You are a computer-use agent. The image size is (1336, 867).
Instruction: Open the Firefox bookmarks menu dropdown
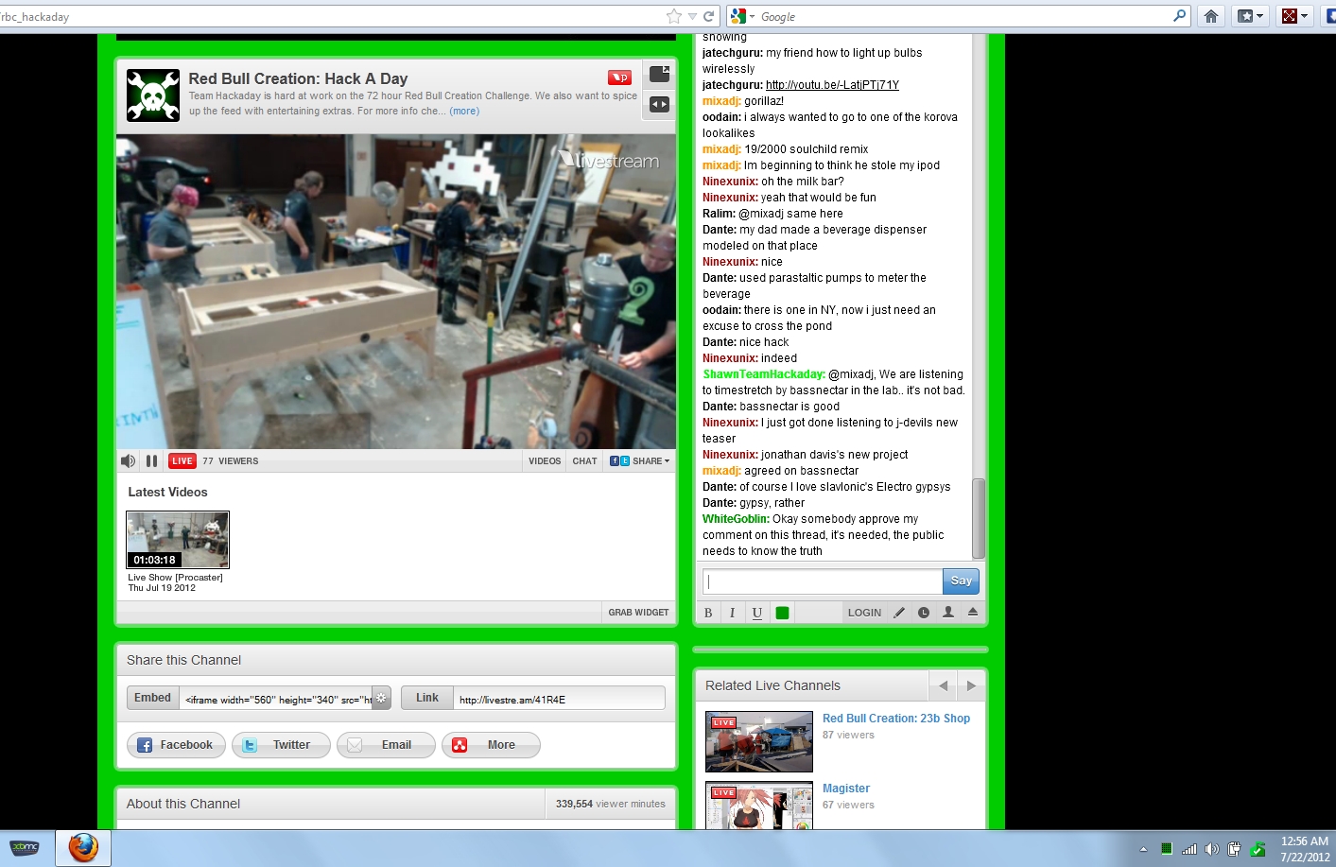pyautogui.click(x=1251, y=16)
